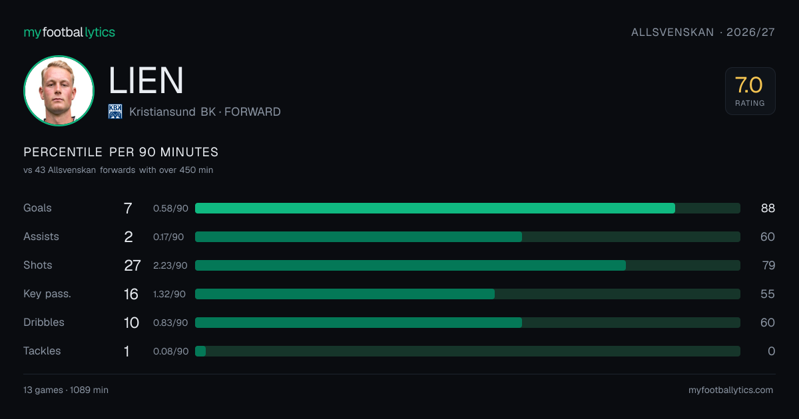This screenshot has width=799, height=419.
Task: Click the Percentile per 90 minutes heading
Action: (x=121, y=152)
